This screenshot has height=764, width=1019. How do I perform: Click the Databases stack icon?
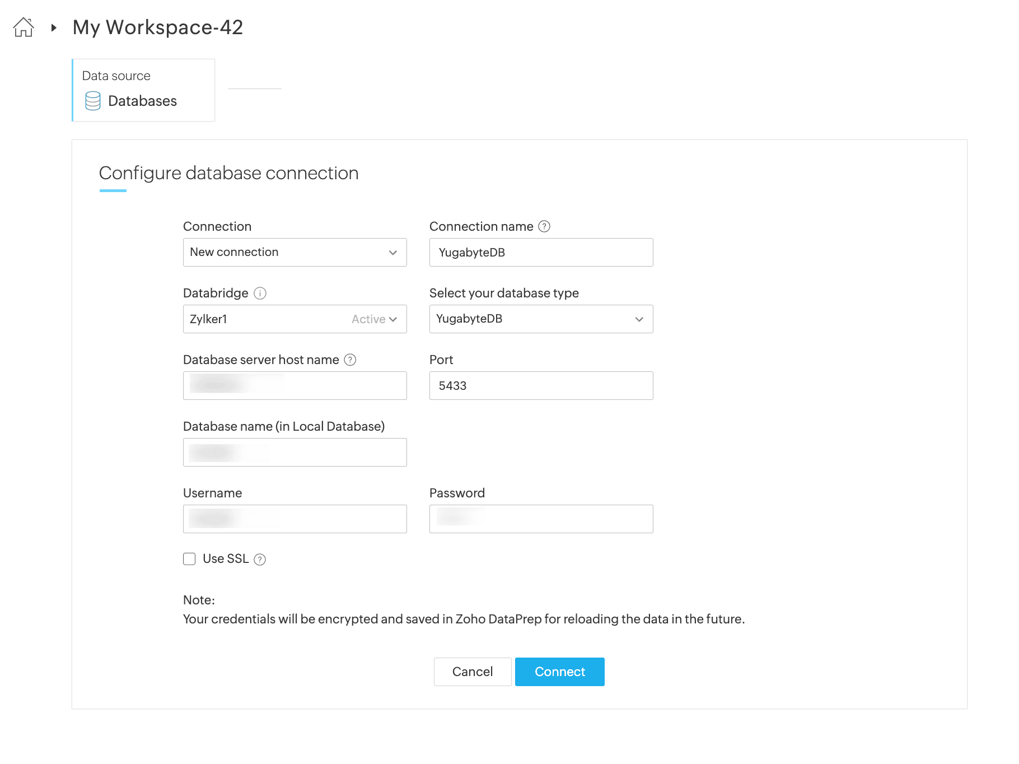pyautogui.click(x=93, y=101)
